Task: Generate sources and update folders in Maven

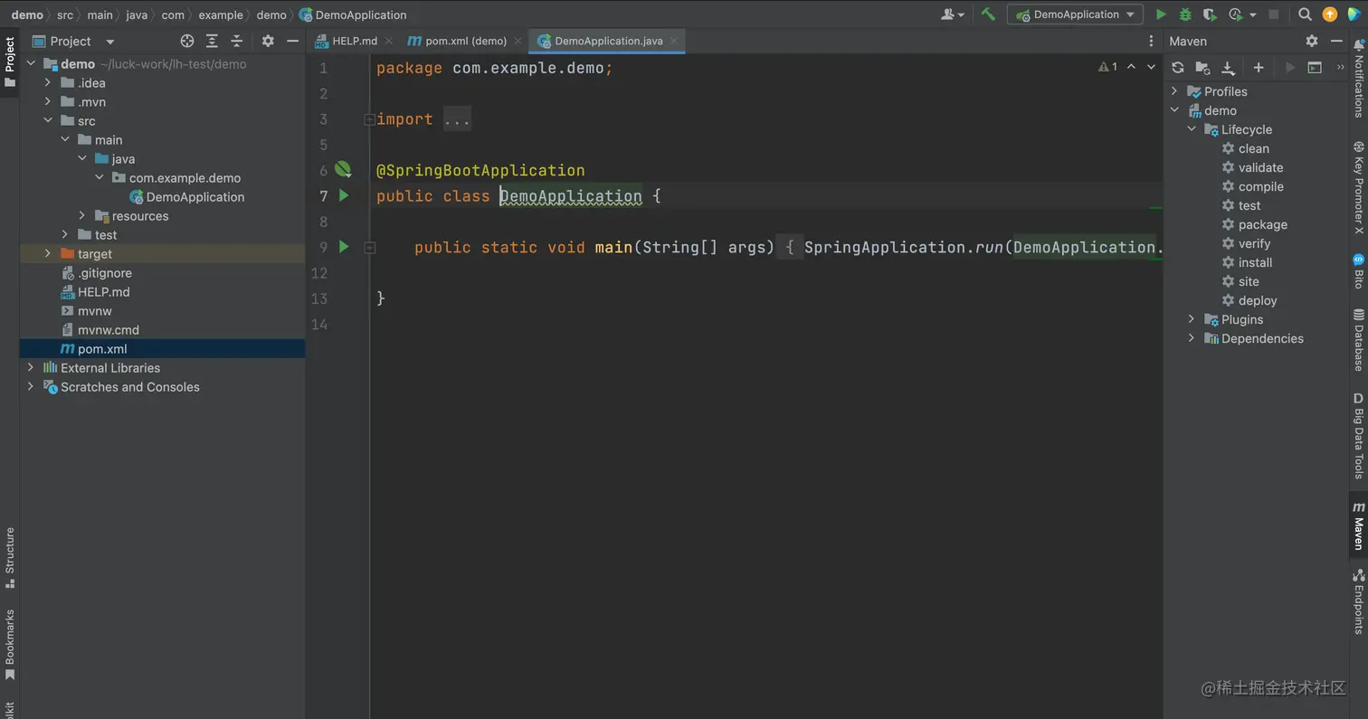Action: 1202,67
